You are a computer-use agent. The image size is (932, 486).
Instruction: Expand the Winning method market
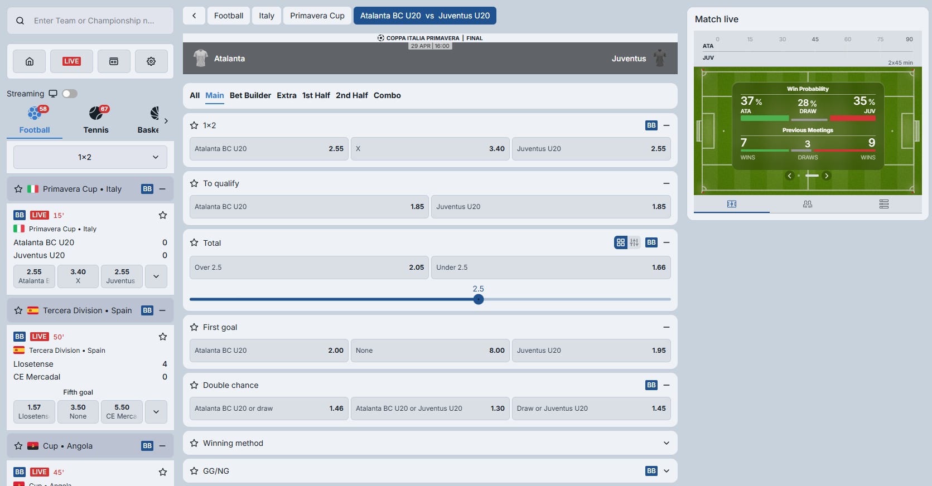[666, 443]
